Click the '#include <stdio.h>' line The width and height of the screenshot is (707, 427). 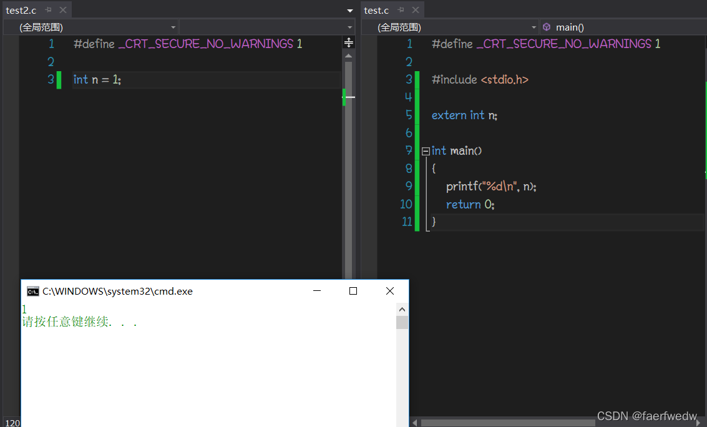[480, 80]
